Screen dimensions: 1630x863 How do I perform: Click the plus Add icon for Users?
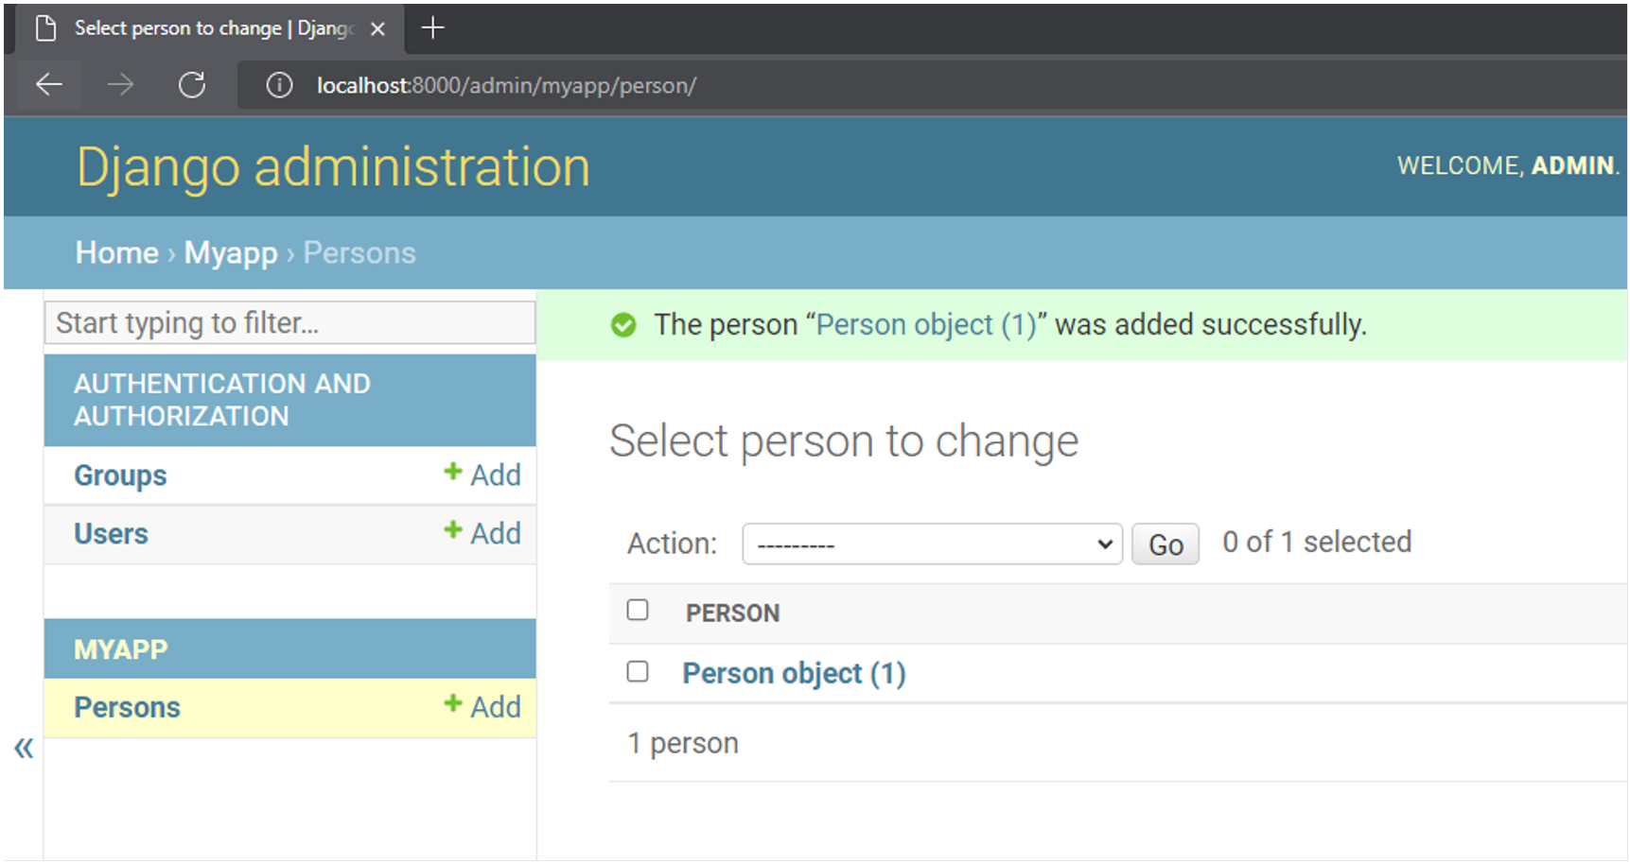(x=453, y=531)
